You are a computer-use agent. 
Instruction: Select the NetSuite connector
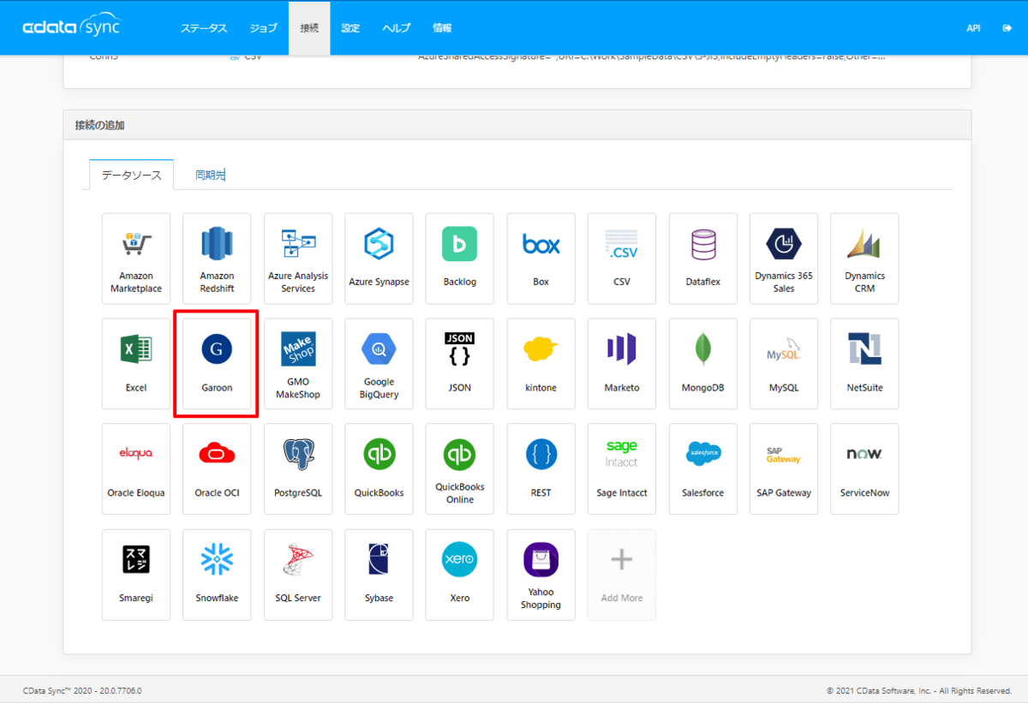[864, 364]
